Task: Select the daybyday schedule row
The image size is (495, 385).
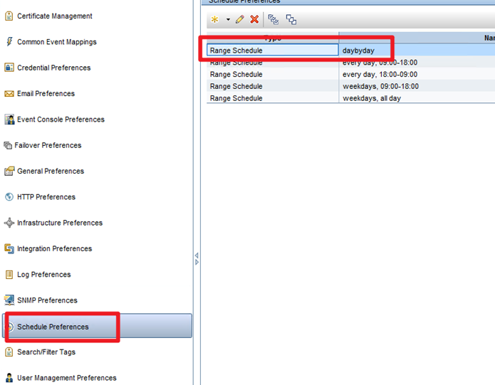Action: point(368,51)
